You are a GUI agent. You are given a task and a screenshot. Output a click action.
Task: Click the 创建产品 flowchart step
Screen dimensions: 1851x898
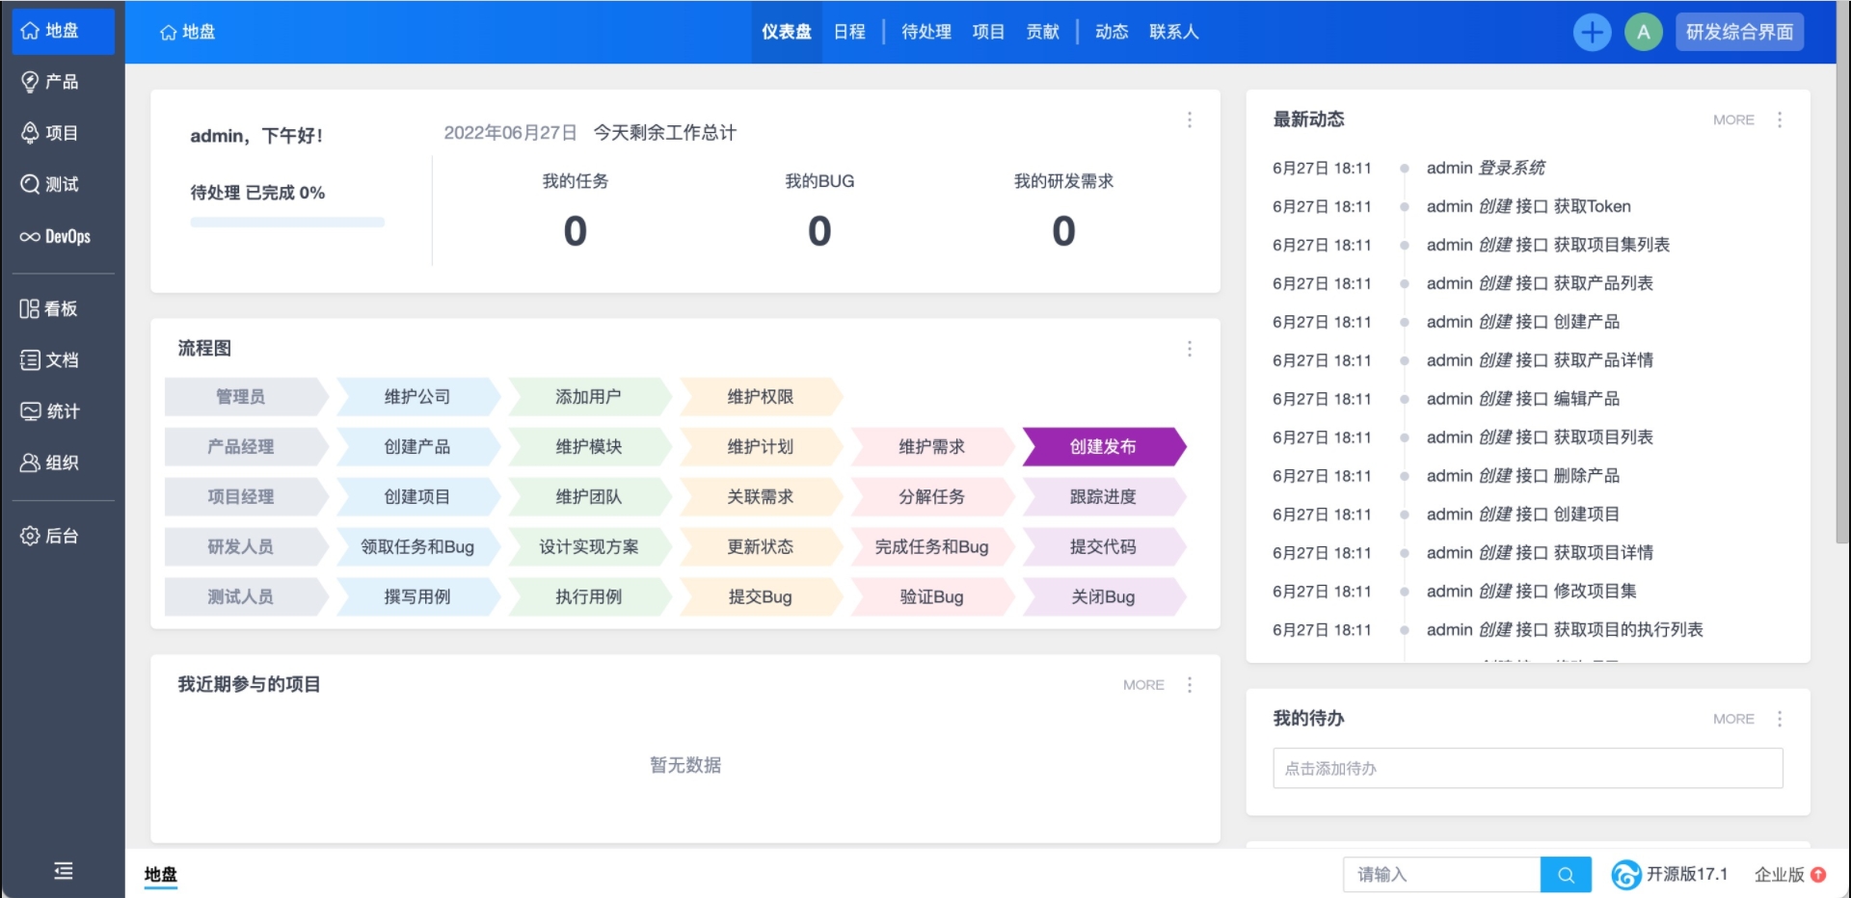[x=417, y=446]
